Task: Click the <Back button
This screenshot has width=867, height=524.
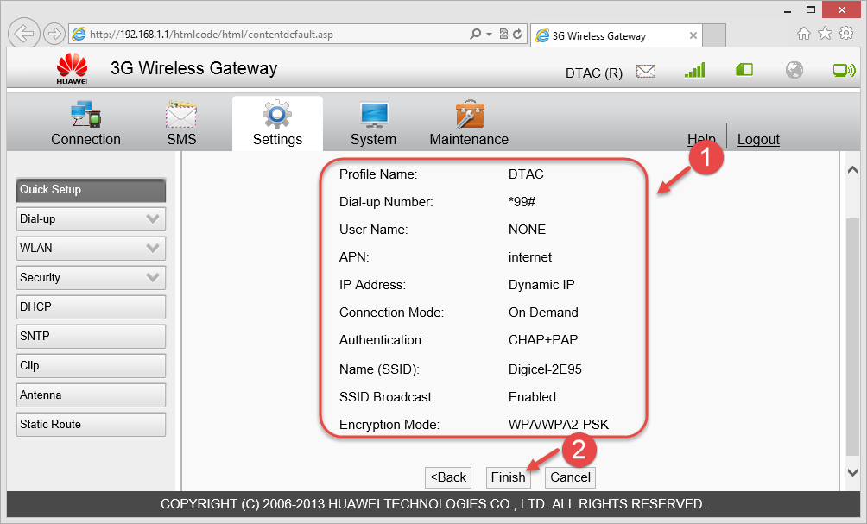Action: click(x=448, y=477)
